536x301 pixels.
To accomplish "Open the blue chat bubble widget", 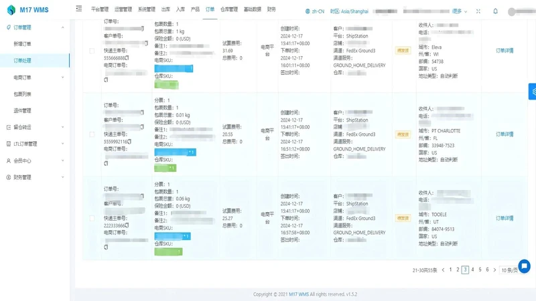I will (x=524, y=266).
